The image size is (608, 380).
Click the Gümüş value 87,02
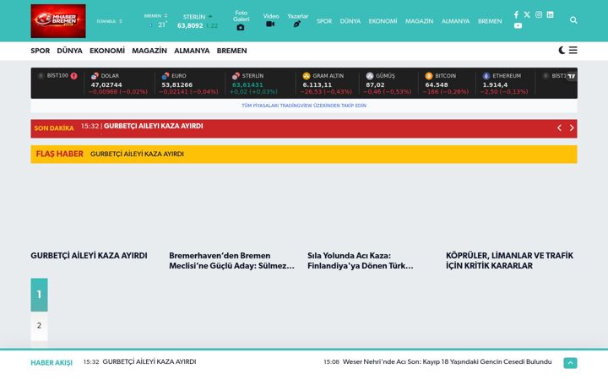pyautogui.click(x=375, y=84)
